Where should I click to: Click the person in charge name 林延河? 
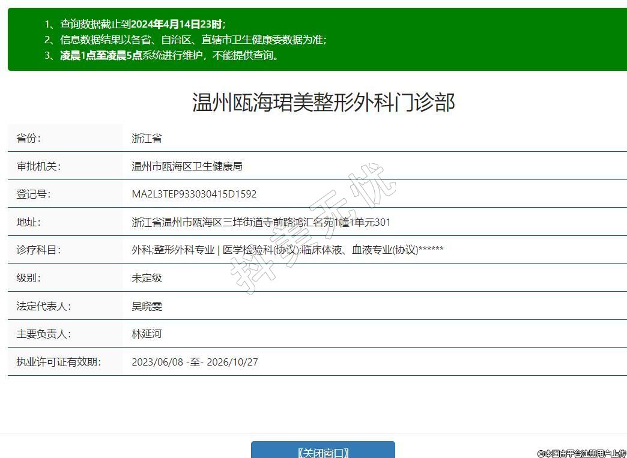click(x=147, y=334)
